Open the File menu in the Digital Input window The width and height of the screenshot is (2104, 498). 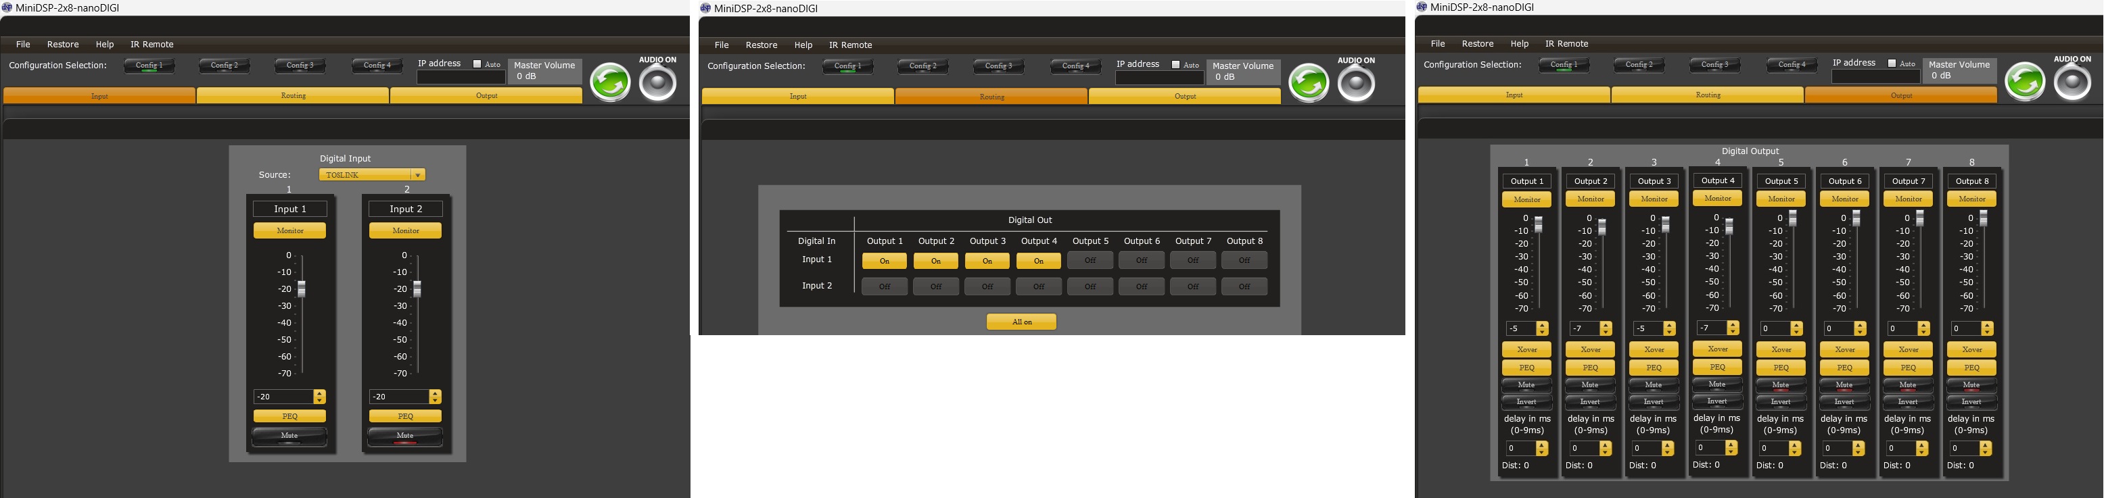point(23,44)
